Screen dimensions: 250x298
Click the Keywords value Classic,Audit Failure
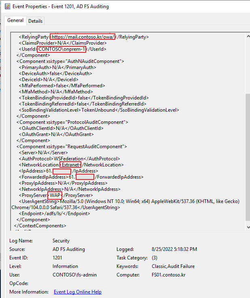[x=173, y=266]
